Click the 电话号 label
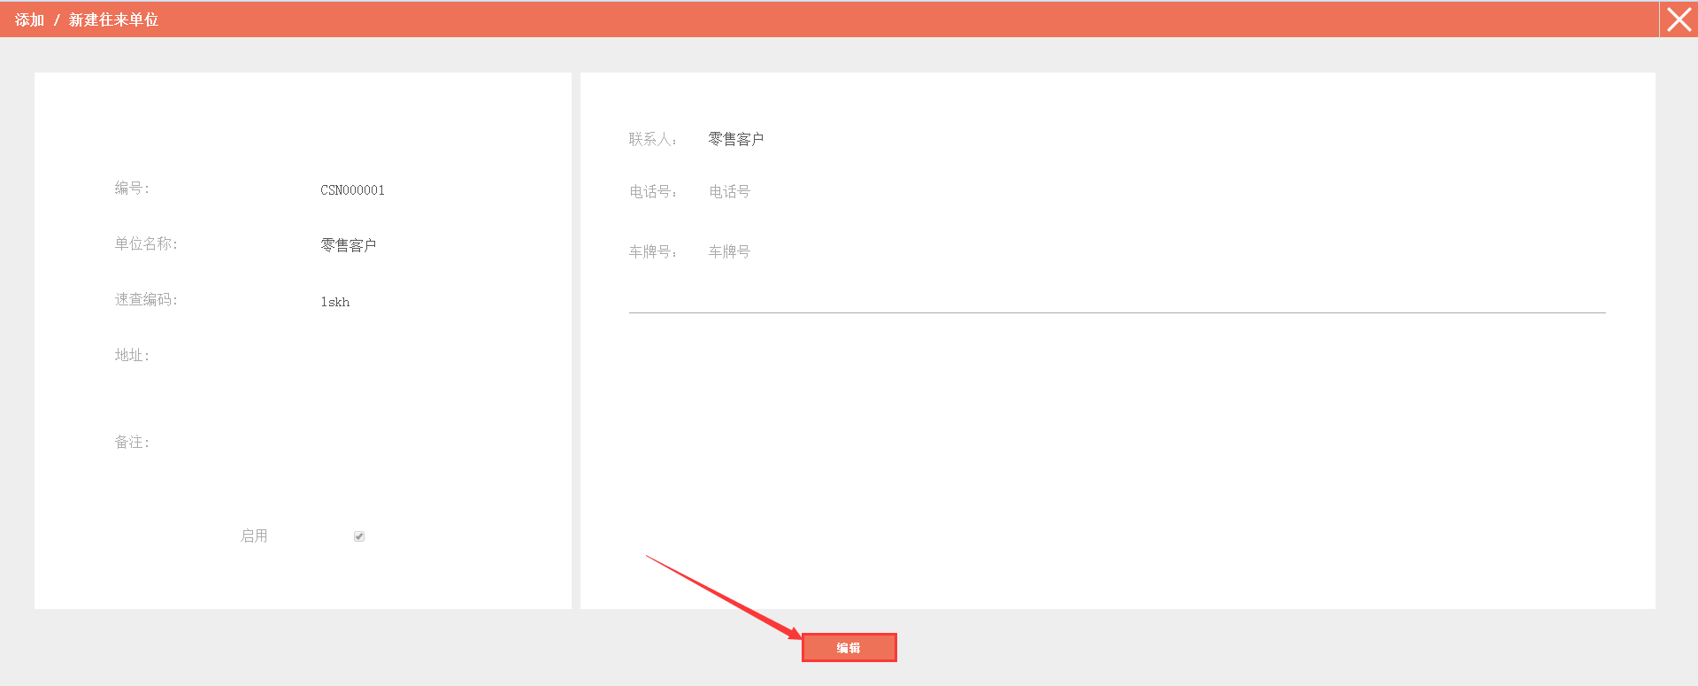Viewport: 1698px width, 686px height. pyautogui.click(x=652, y=192)
